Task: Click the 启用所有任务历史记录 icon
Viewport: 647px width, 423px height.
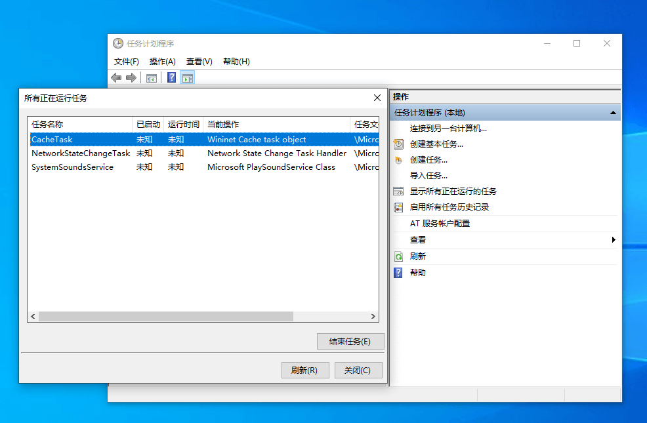Action: click(x=398, y=207)
